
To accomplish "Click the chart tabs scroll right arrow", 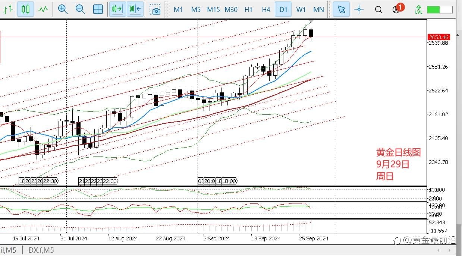I will 450,250.
